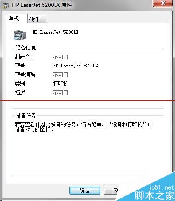Click the 类别 value 打印机
The height and width of the screenshot is (201, 175).
click(60, 83)
